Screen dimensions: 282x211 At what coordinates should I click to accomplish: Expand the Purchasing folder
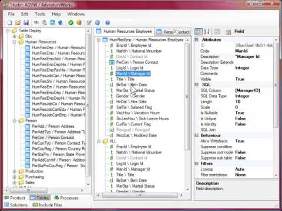tap(14, 177)
